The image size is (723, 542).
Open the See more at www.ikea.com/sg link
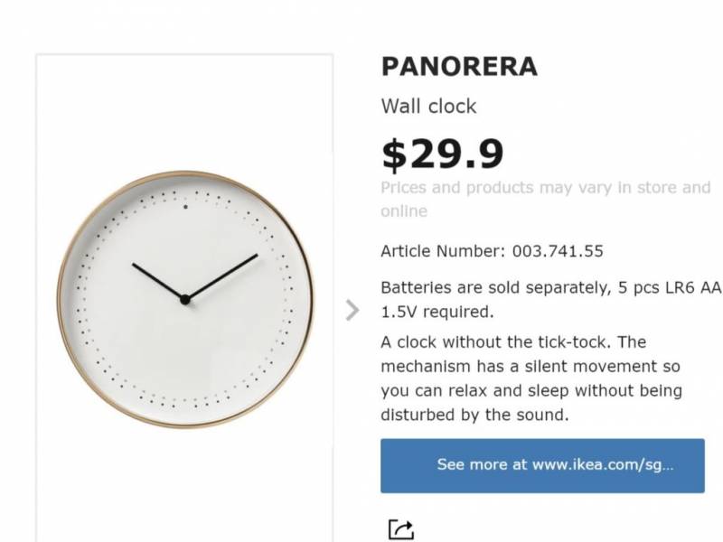[x=541, y=465]
